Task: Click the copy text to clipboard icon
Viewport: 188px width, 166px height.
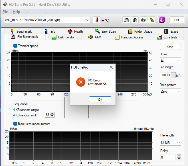Action: pyautogui.click(x=126, y=20)
